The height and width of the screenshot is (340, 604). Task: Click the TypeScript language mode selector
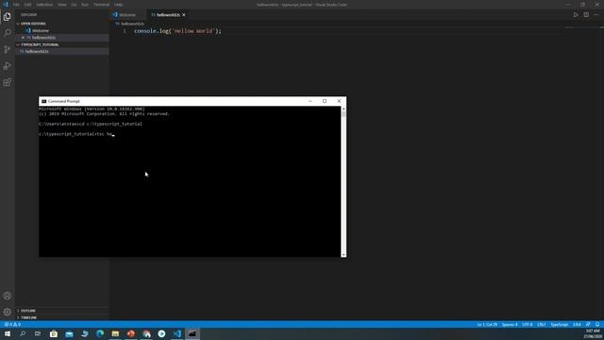tap(559, 325)
